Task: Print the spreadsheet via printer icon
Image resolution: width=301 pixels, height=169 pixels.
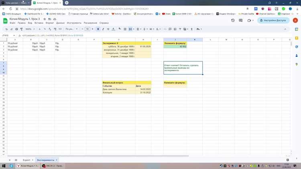Action: pos(16,29)
